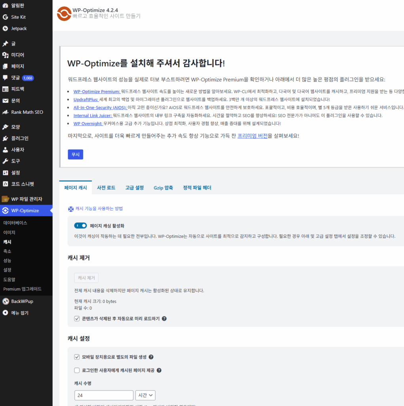Open the 데이터베이스 submenu item

click(x=15, y=223)
